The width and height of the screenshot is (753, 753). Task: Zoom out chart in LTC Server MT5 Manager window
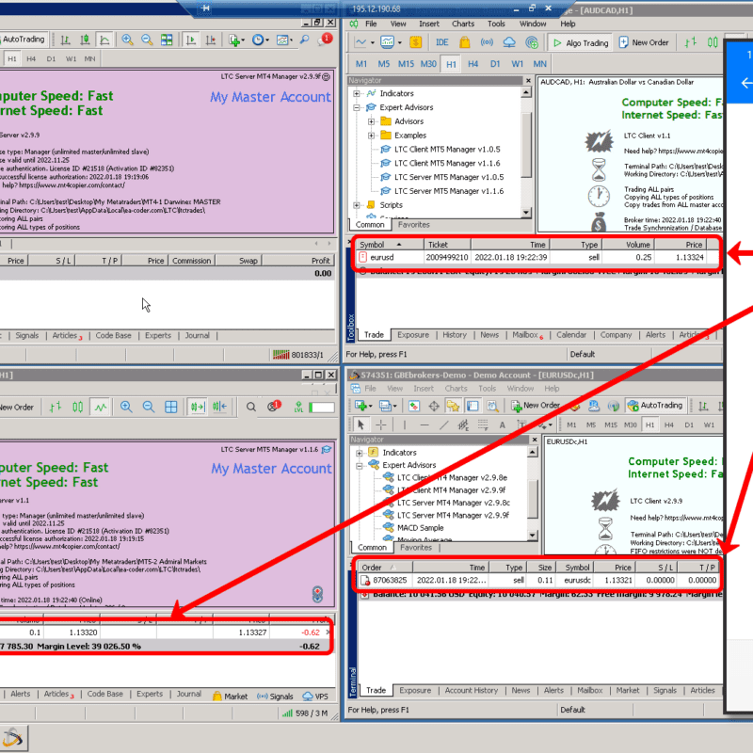(x=149, y=408)
